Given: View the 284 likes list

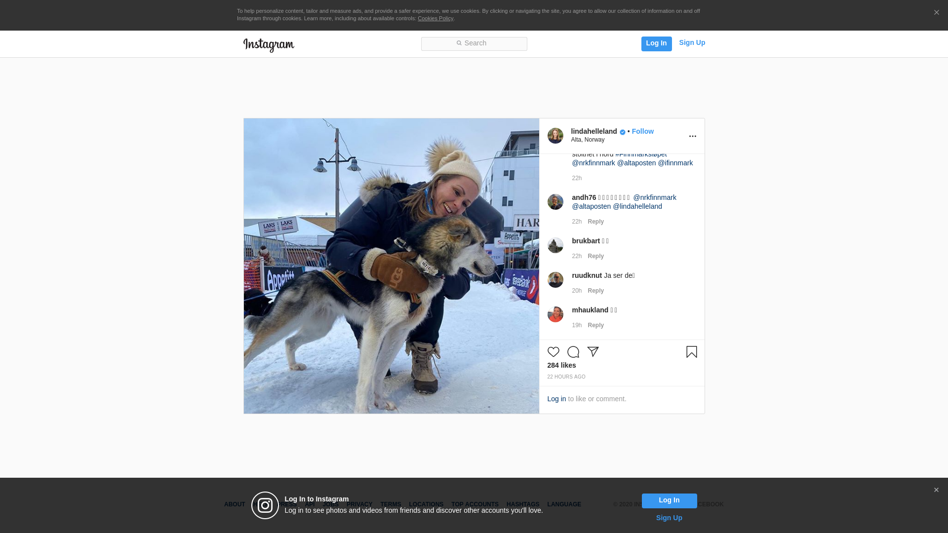Looking at the screenshot, I should point(561,365).
